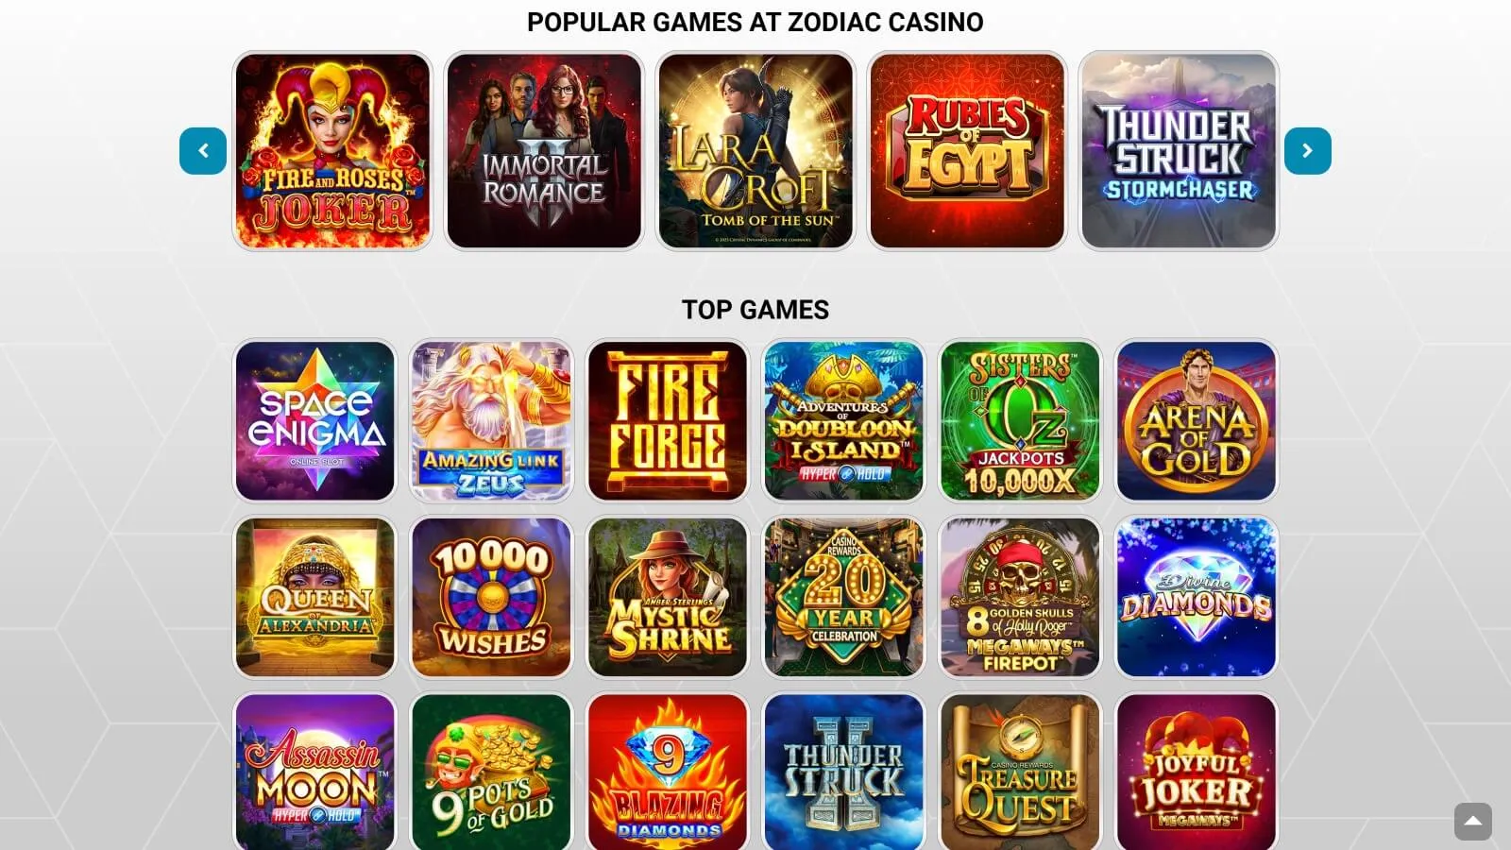1511x850 pixels.
Task: Open Fire and Roses Joker game
Action: 332,151
